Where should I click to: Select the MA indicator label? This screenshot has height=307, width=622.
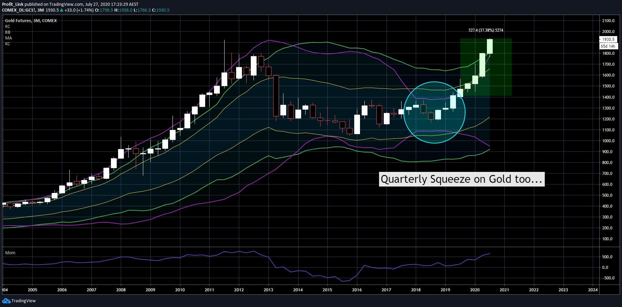coord(9,38)
